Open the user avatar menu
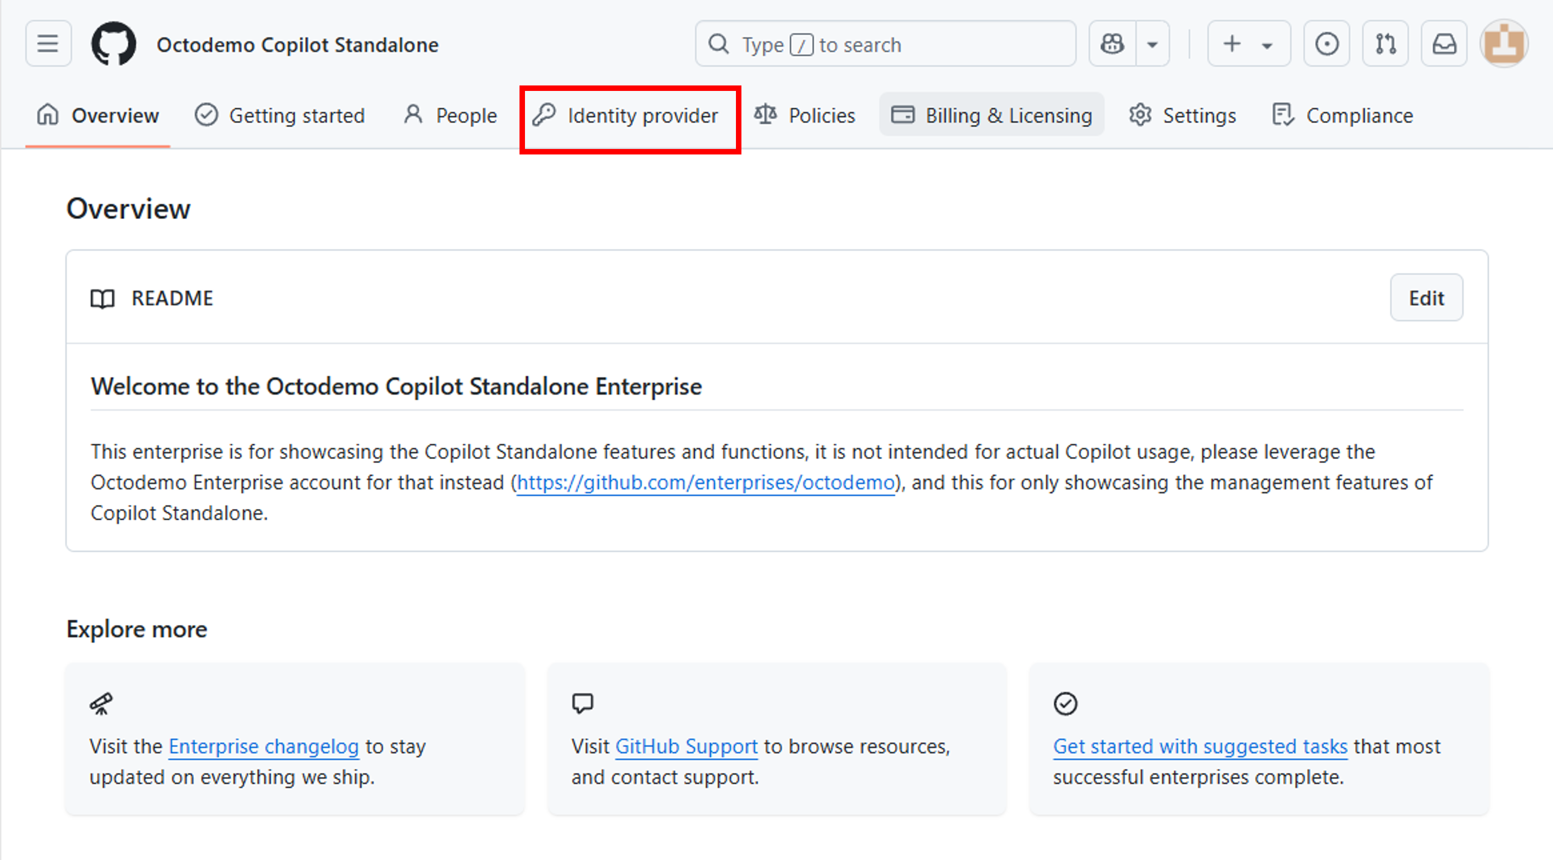Image resolution: width=1553 pixels, height=860 pixels. 1504,44
